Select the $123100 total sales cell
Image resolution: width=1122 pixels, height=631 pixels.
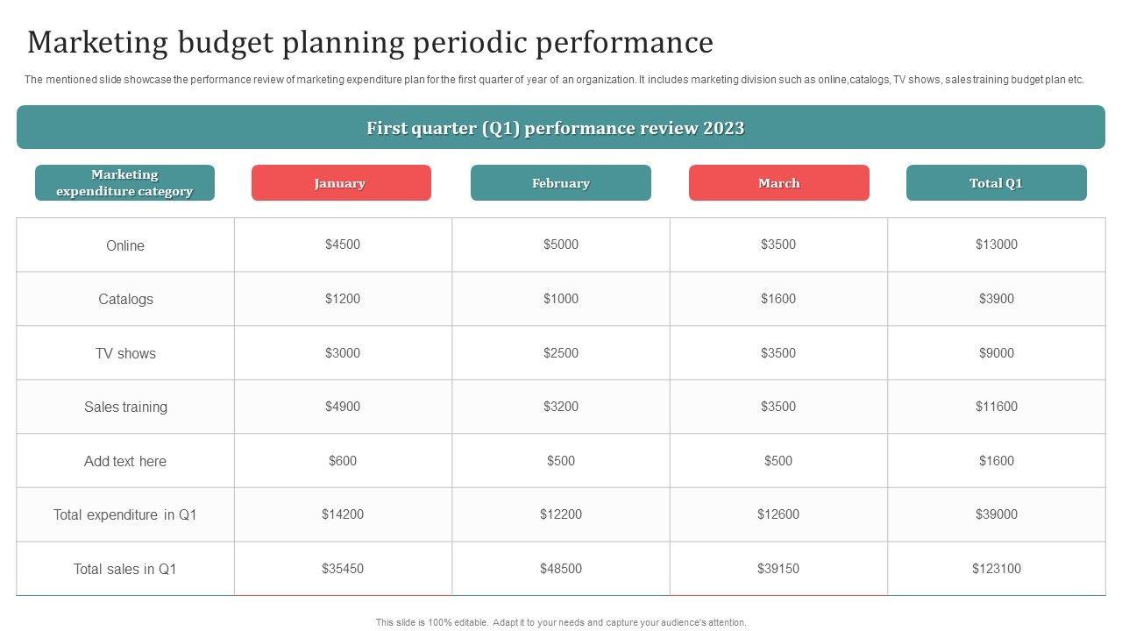click(x=997, y=569)
